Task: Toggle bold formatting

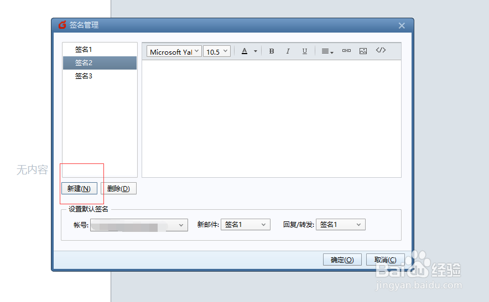Action: tap(272, 51)
